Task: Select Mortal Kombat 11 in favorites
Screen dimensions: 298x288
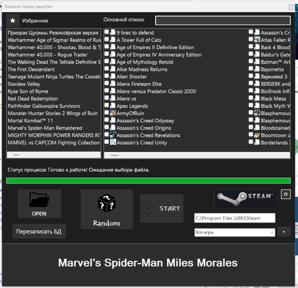Action: (30, 121)
